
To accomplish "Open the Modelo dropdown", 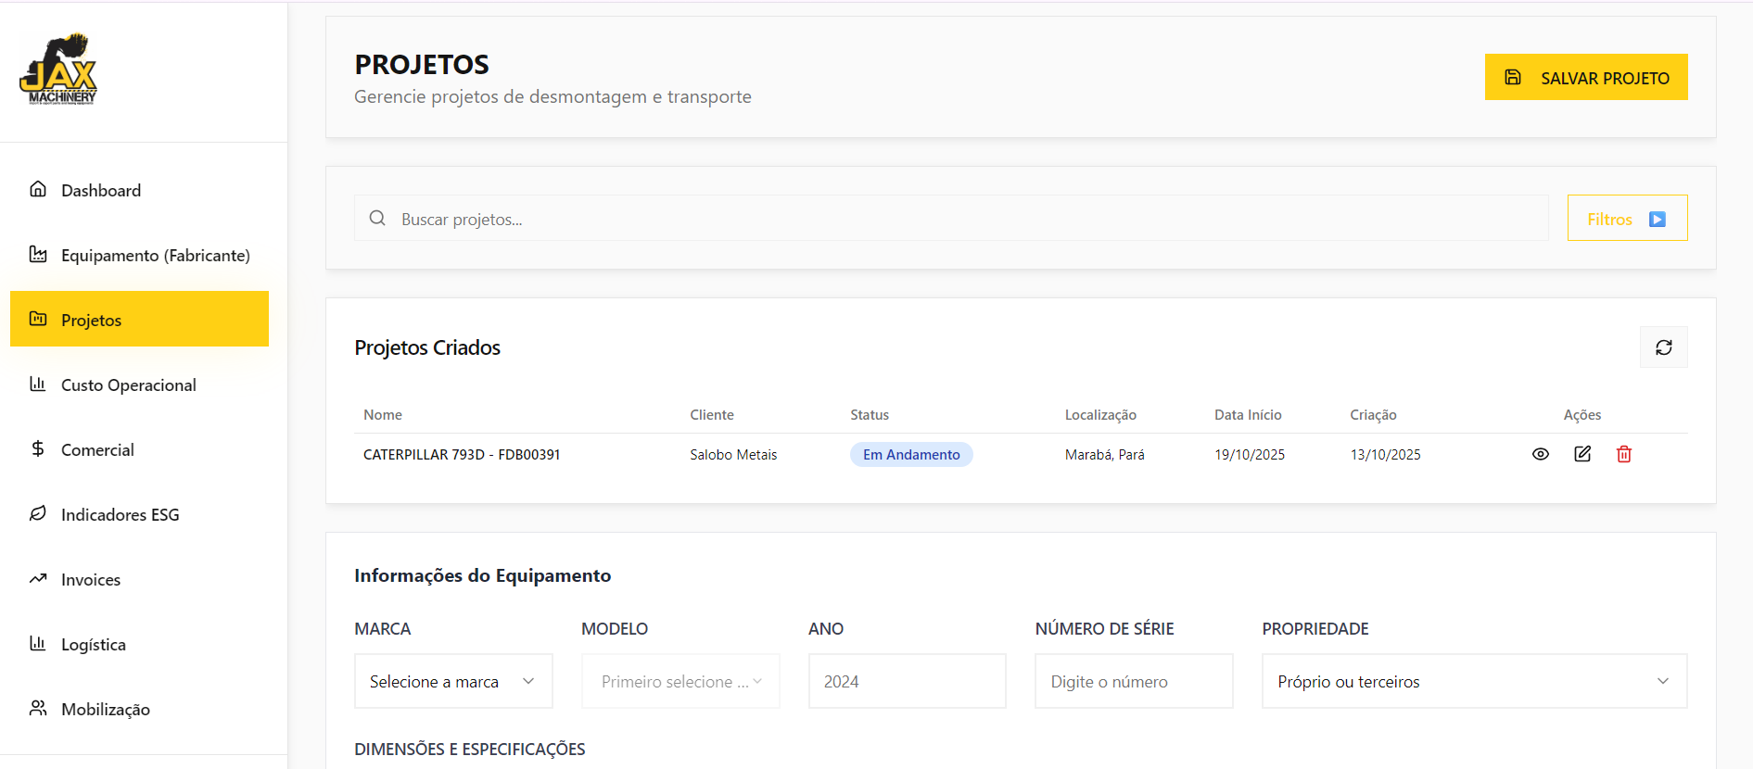I will point(680,681).
